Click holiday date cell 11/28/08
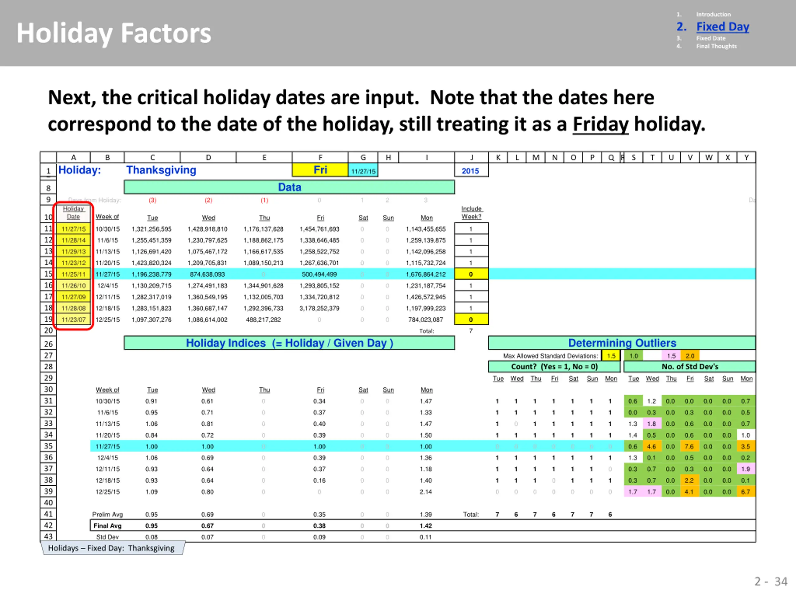796x597 pixels. point(73,308)
